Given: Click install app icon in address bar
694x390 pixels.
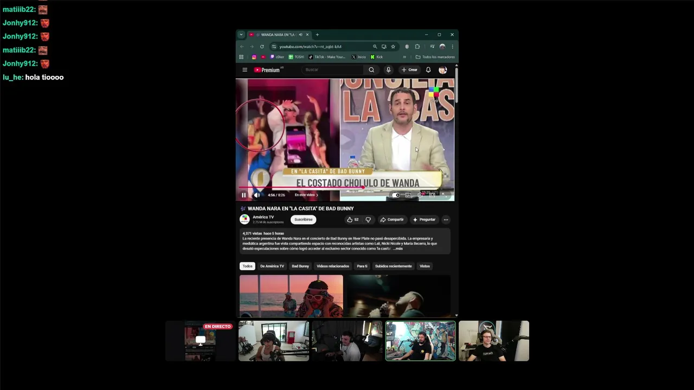Looking at the screenshot, I should (384, 47).
